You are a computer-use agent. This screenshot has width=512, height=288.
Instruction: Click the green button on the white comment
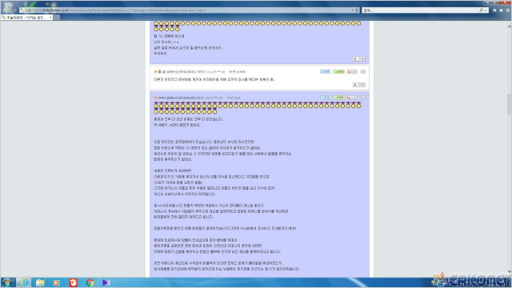[338, 71]
